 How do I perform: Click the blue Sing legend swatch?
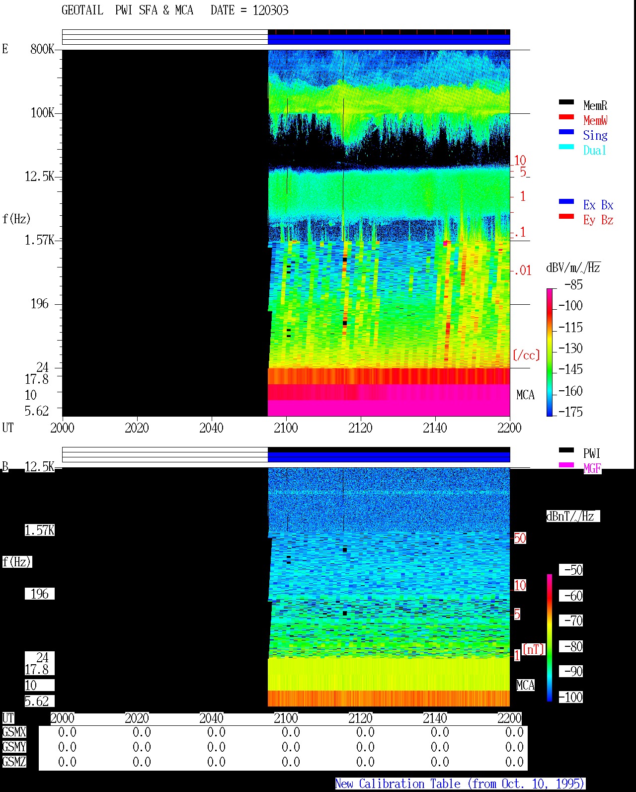click(x=566, y=132)
